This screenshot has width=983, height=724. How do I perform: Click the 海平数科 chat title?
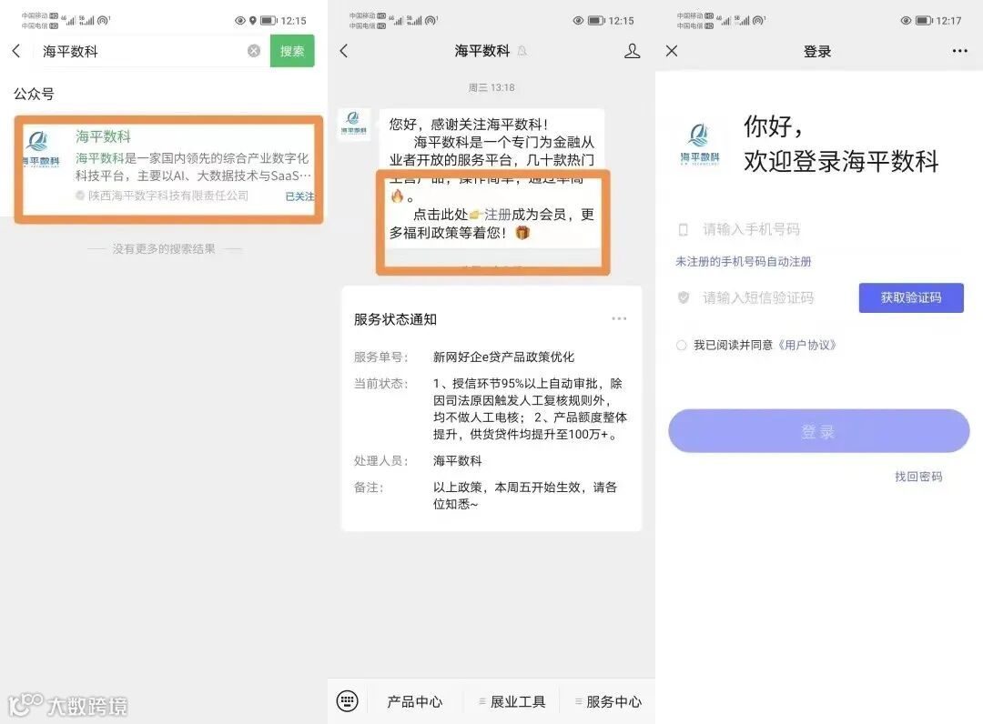482,51
